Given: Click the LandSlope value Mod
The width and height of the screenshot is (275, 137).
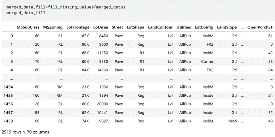Looking at the screenshot, I should (x=232, y=121).
